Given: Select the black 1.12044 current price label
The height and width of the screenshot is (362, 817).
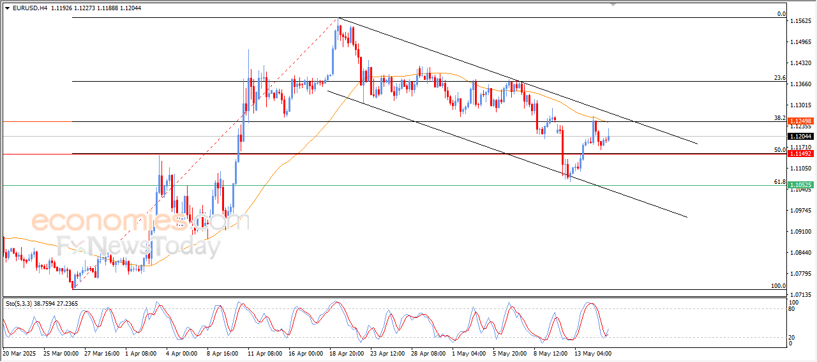Looking at the screenshot, I should [800, 137].
